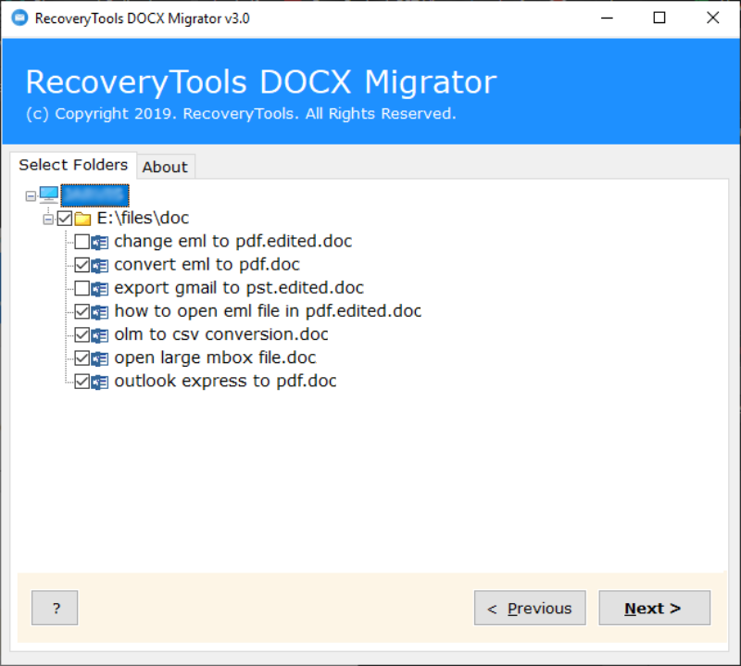
Task: Check export gmail to pst.edited.doc checkbox
Action: click(x=82, y=288)
